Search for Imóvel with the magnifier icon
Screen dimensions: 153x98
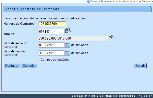(x=68, y=30)
